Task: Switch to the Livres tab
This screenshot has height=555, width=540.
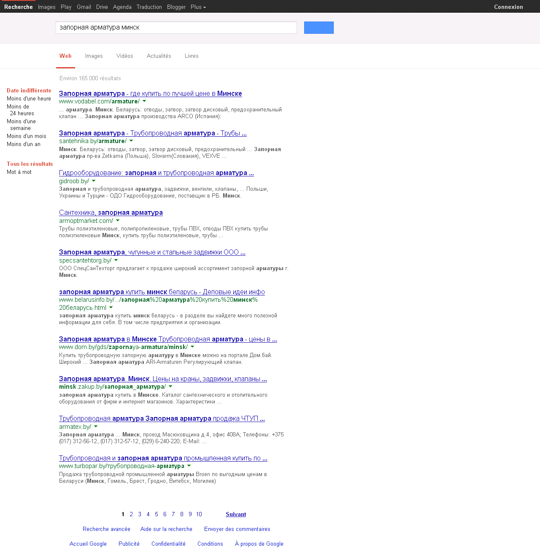Action: click(x=192, y=56)
